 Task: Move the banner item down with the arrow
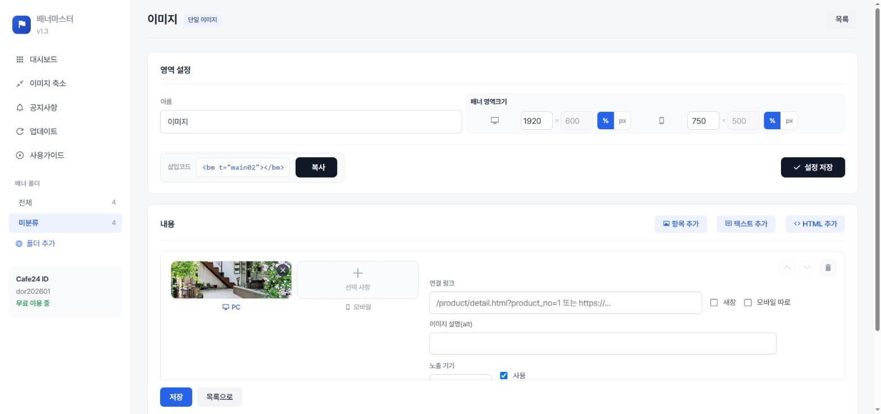click(x=807, y=267)
